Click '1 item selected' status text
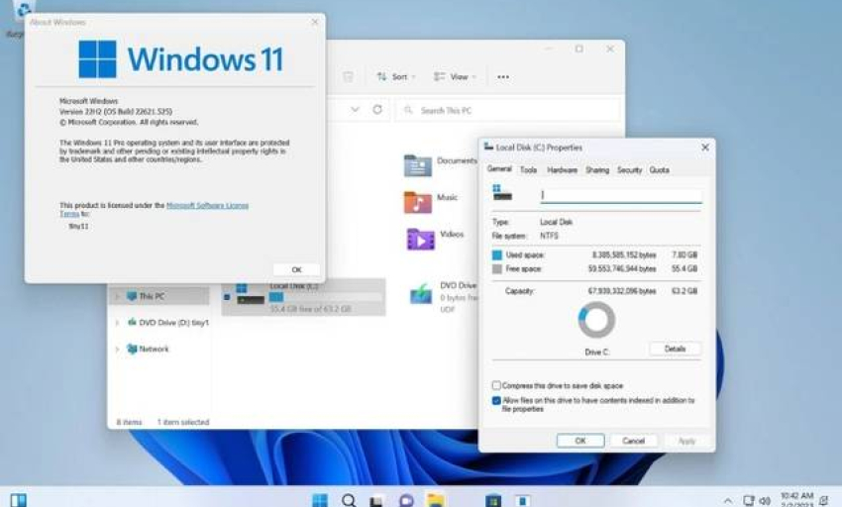 tap(183, 422)
